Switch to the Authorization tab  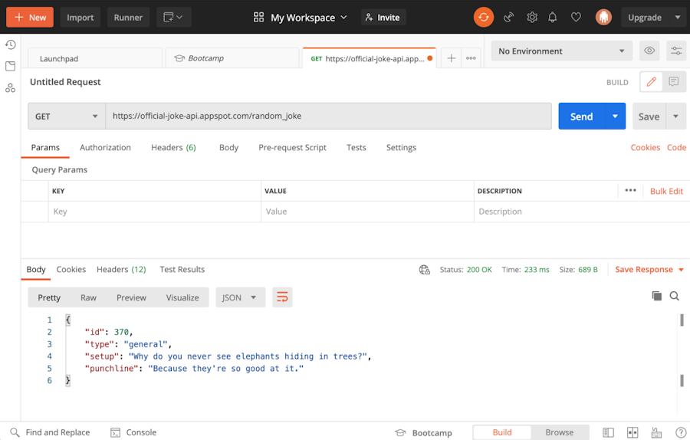coord(105,147)
